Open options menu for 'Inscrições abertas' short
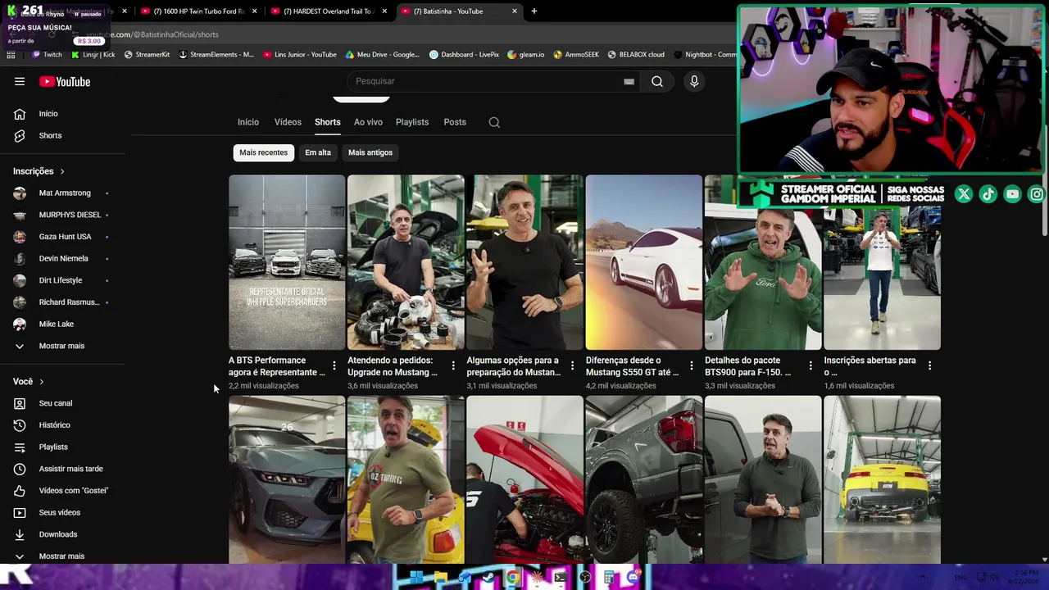Image resolution: width=1049 pixels, height=590 pixels. (929, 365)
